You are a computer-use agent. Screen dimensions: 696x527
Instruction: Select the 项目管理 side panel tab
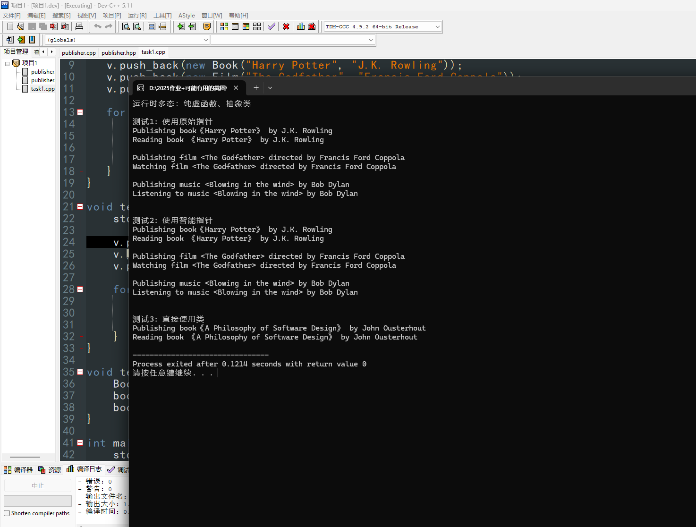[x=16, y=52]
